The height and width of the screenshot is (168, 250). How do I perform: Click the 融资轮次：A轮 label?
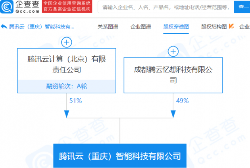pyautogui.click(x=66, y=86)
